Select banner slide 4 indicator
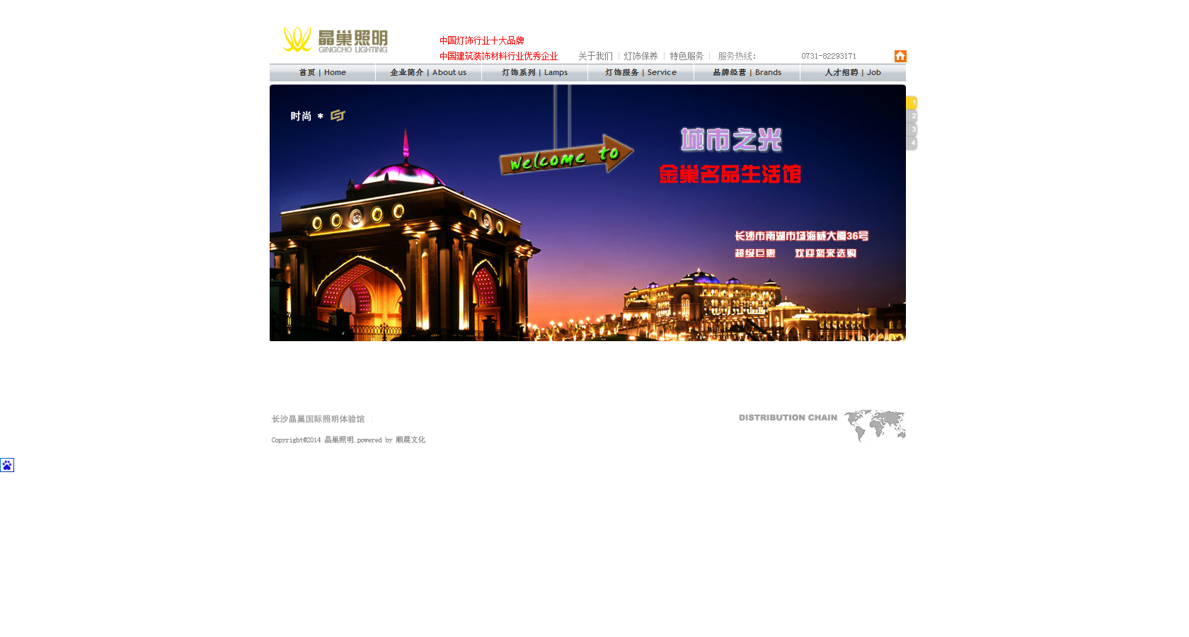Image resolution: width=1189 pixels, height=637 pixels. pos(912,143)
